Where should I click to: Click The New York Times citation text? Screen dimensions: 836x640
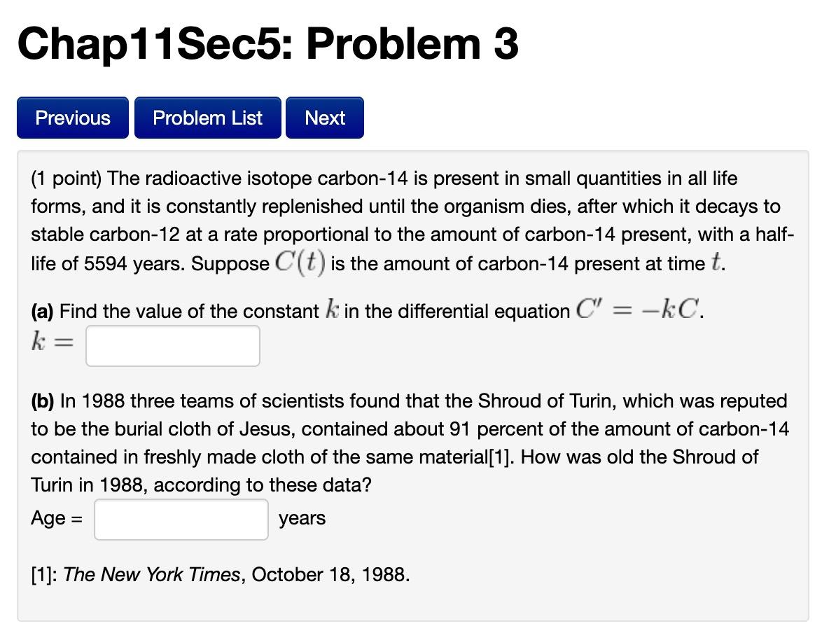pyautogui.click(x=151, y=574)
